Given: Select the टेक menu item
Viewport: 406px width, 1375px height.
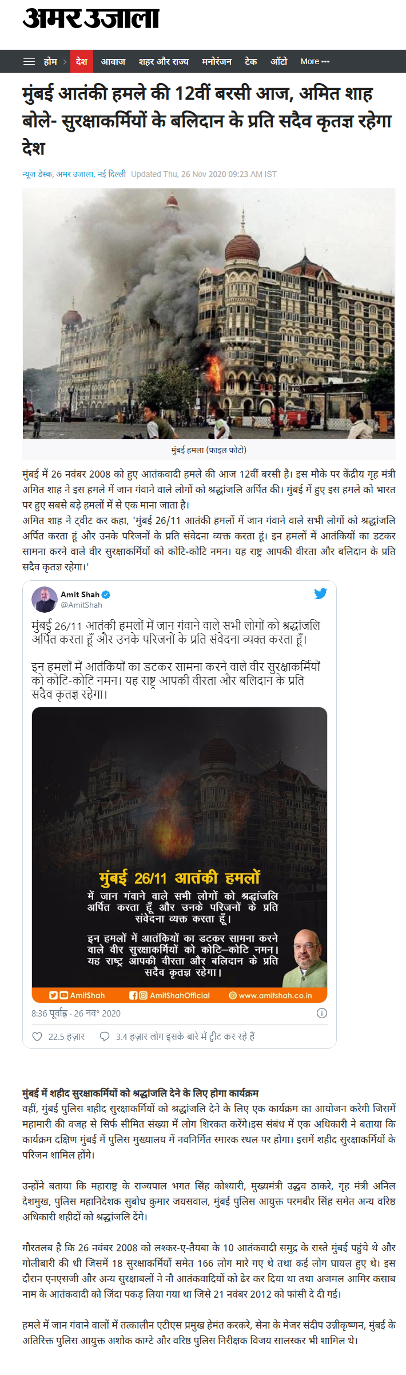Looking at the screenshot, I should tap(251, 61).
